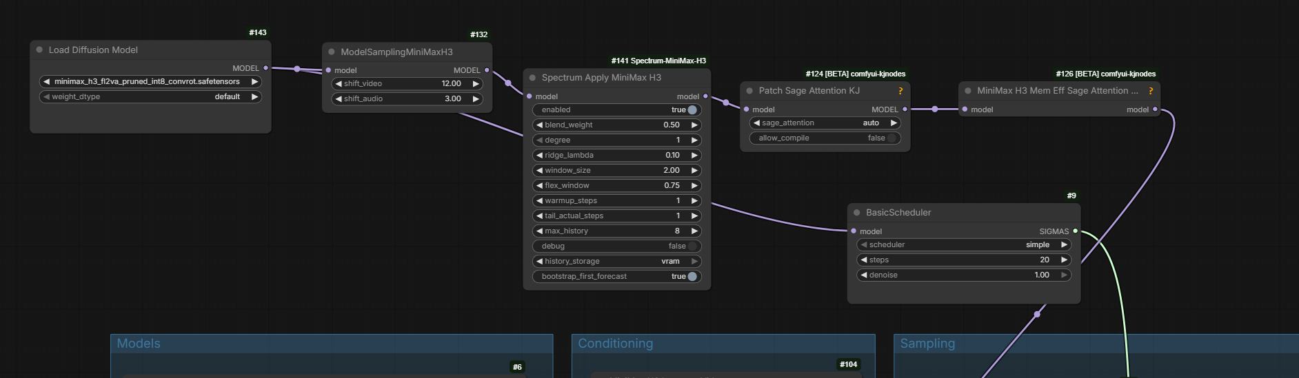
Task: Open the history_storage dropdown
Action: [x=617, y=261]
